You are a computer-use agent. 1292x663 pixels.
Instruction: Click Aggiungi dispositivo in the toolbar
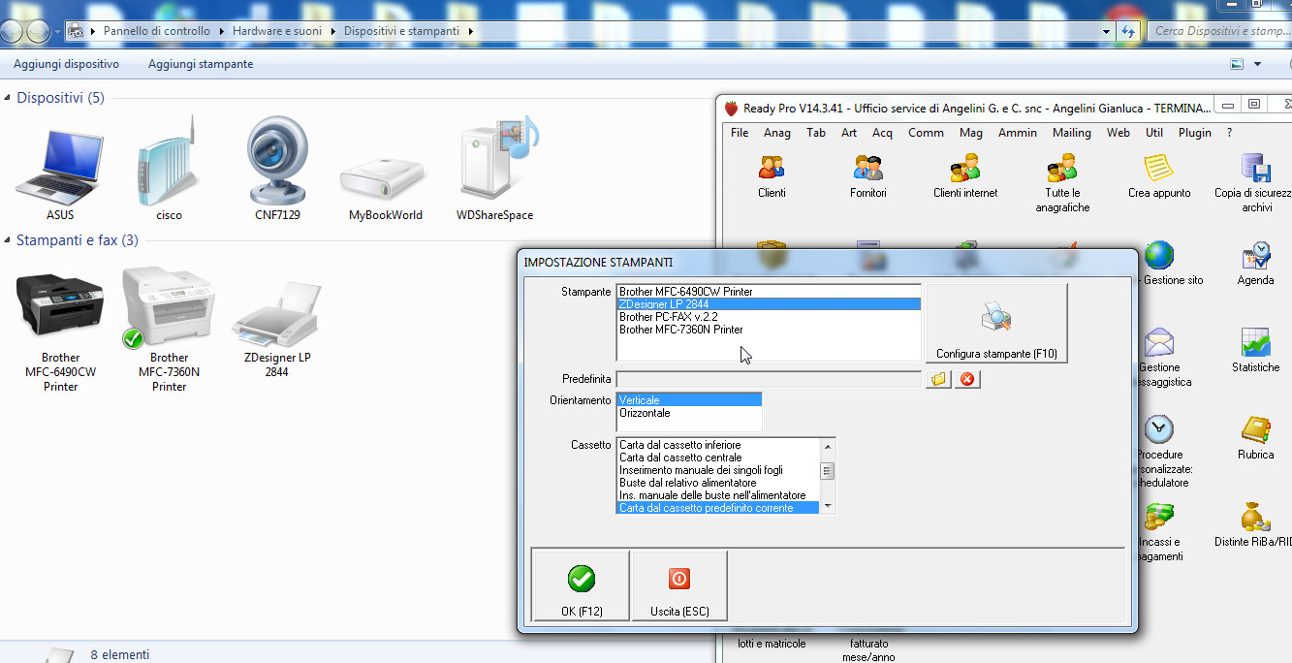66,64
